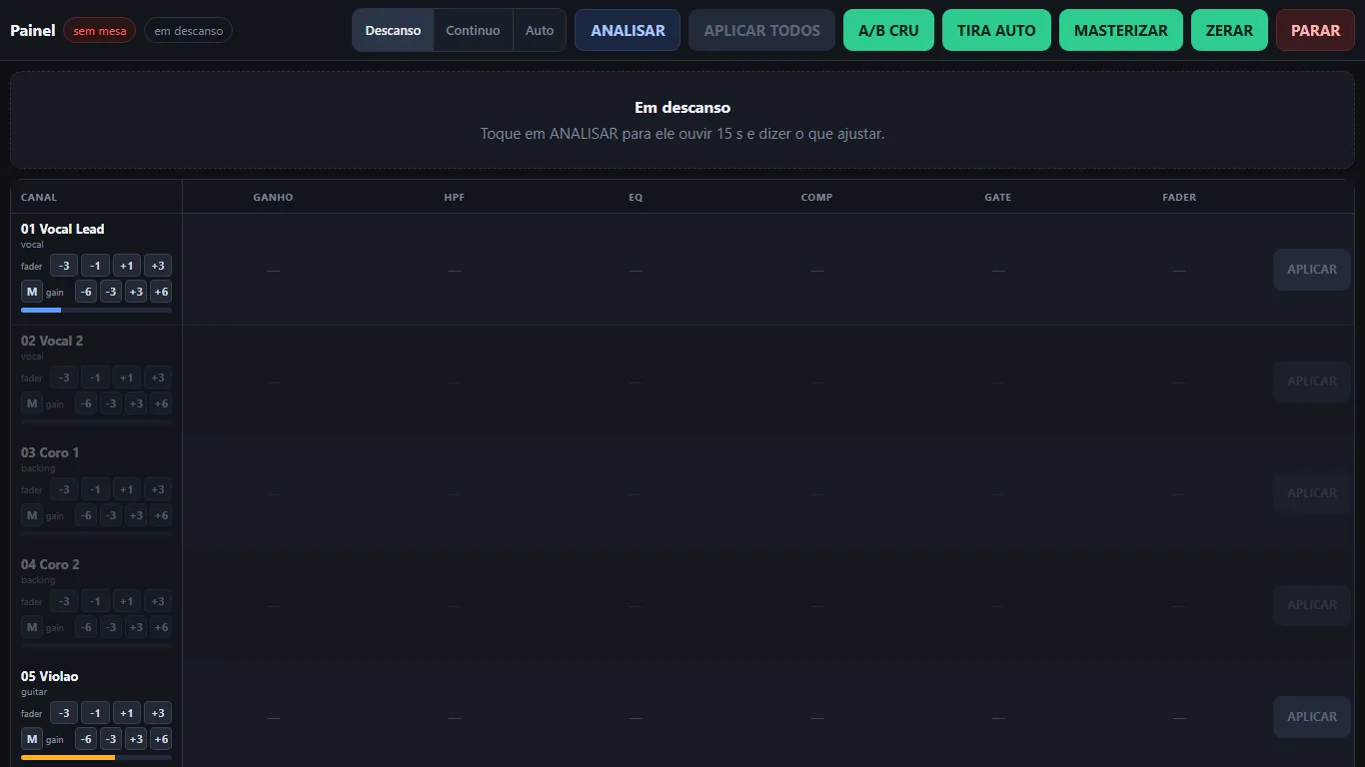
Task: Click the COMP column header
Action: coord(816,197)
